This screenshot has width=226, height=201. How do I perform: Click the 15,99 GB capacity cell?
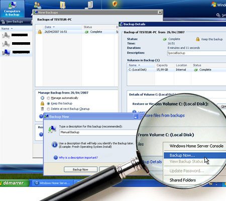click(x=162, y=70)
